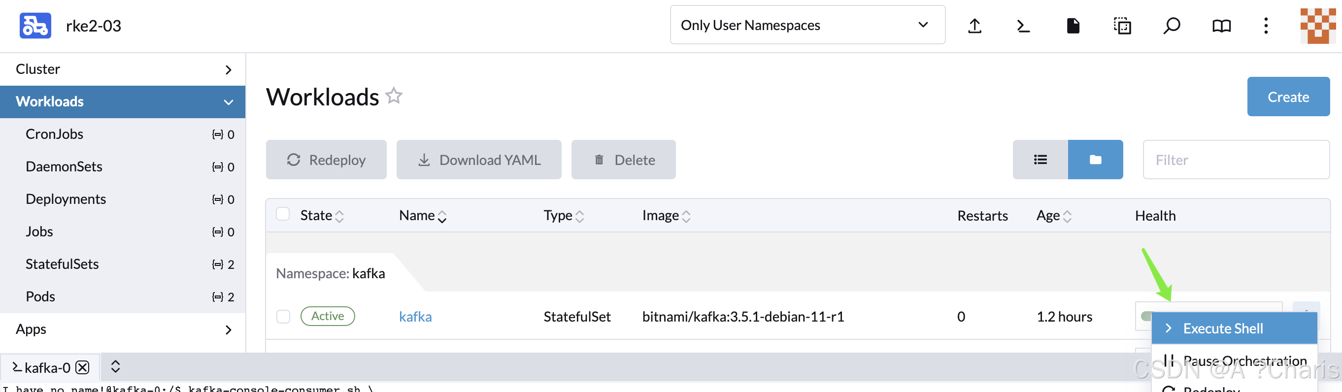Open the three-dot more options menu

(x=1266, y=26)
